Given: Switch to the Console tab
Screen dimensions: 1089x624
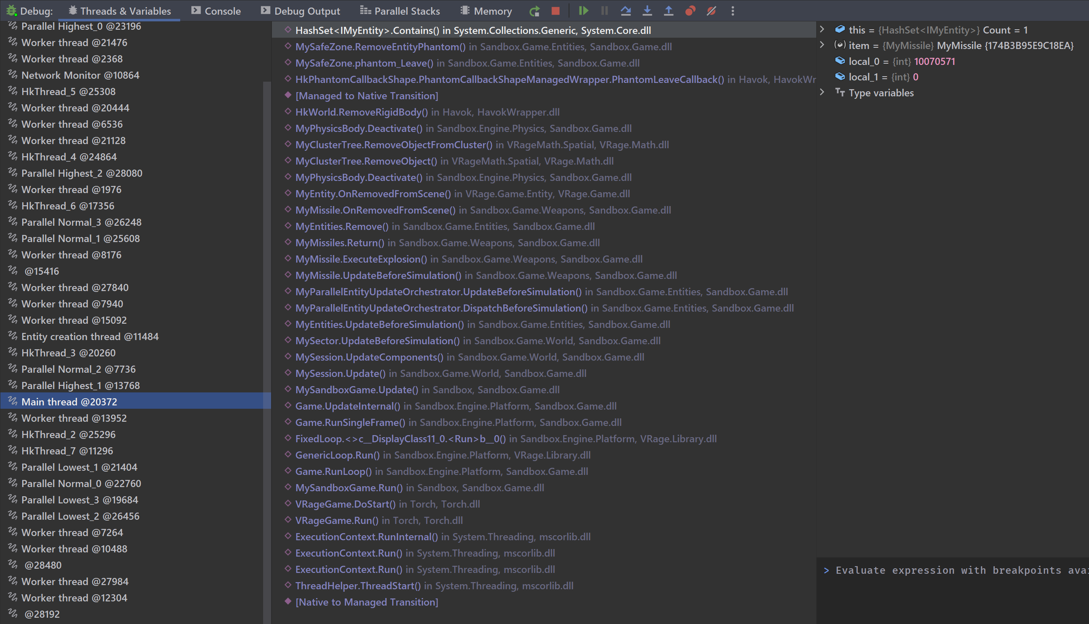Looking at the screenshot, I should click(x=216, y=11).
